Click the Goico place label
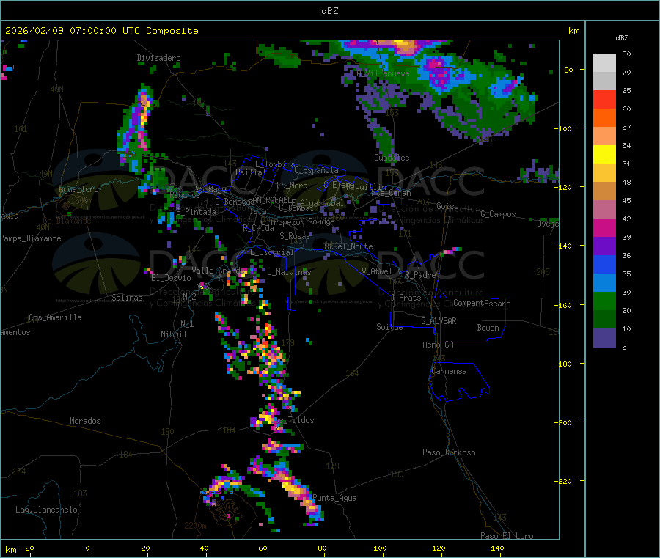This screenshot has width=660, height=558. point(447,206)
